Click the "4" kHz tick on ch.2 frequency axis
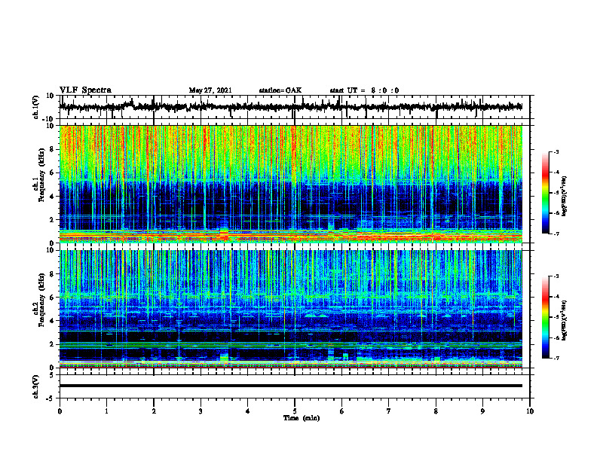Image resolution: width=597 pixels, height=461 pixels. coord(52,322)
